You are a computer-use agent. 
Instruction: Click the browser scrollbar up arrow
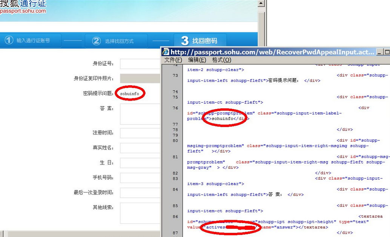(261, 4)
